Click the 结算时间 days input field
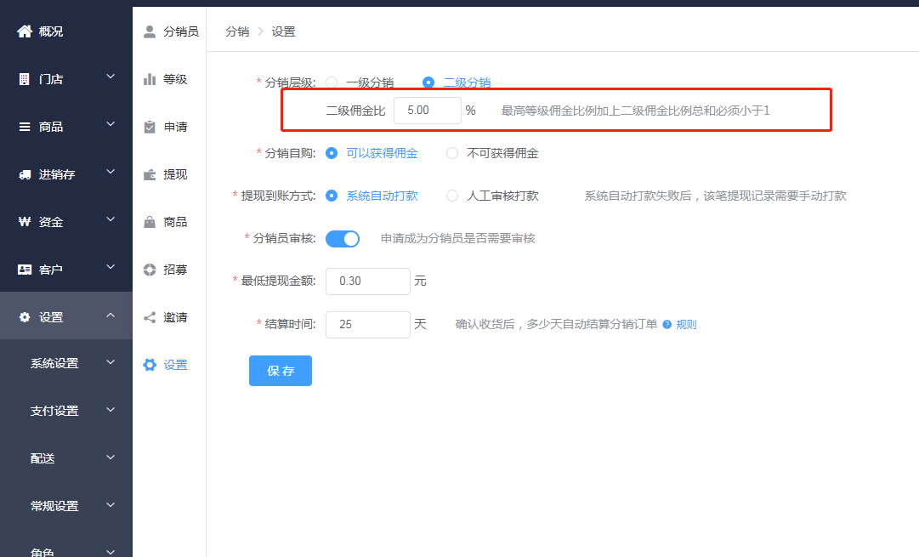Screen dimensions: 919x557 367,325
